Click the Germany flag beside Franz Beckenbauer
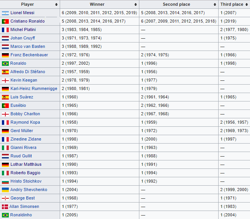250x219 pixels. coord(5,55)
